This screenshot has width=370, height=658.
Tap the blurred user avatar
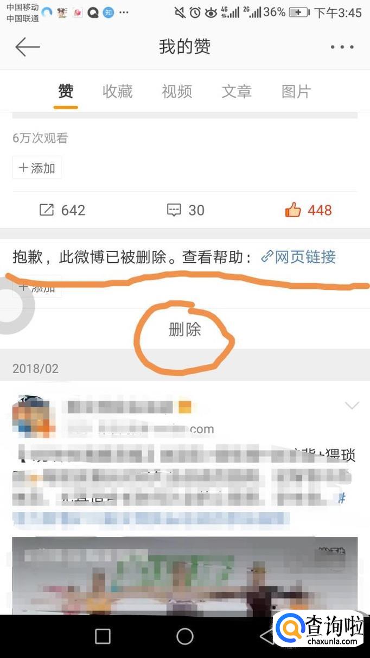click(34, 417)
